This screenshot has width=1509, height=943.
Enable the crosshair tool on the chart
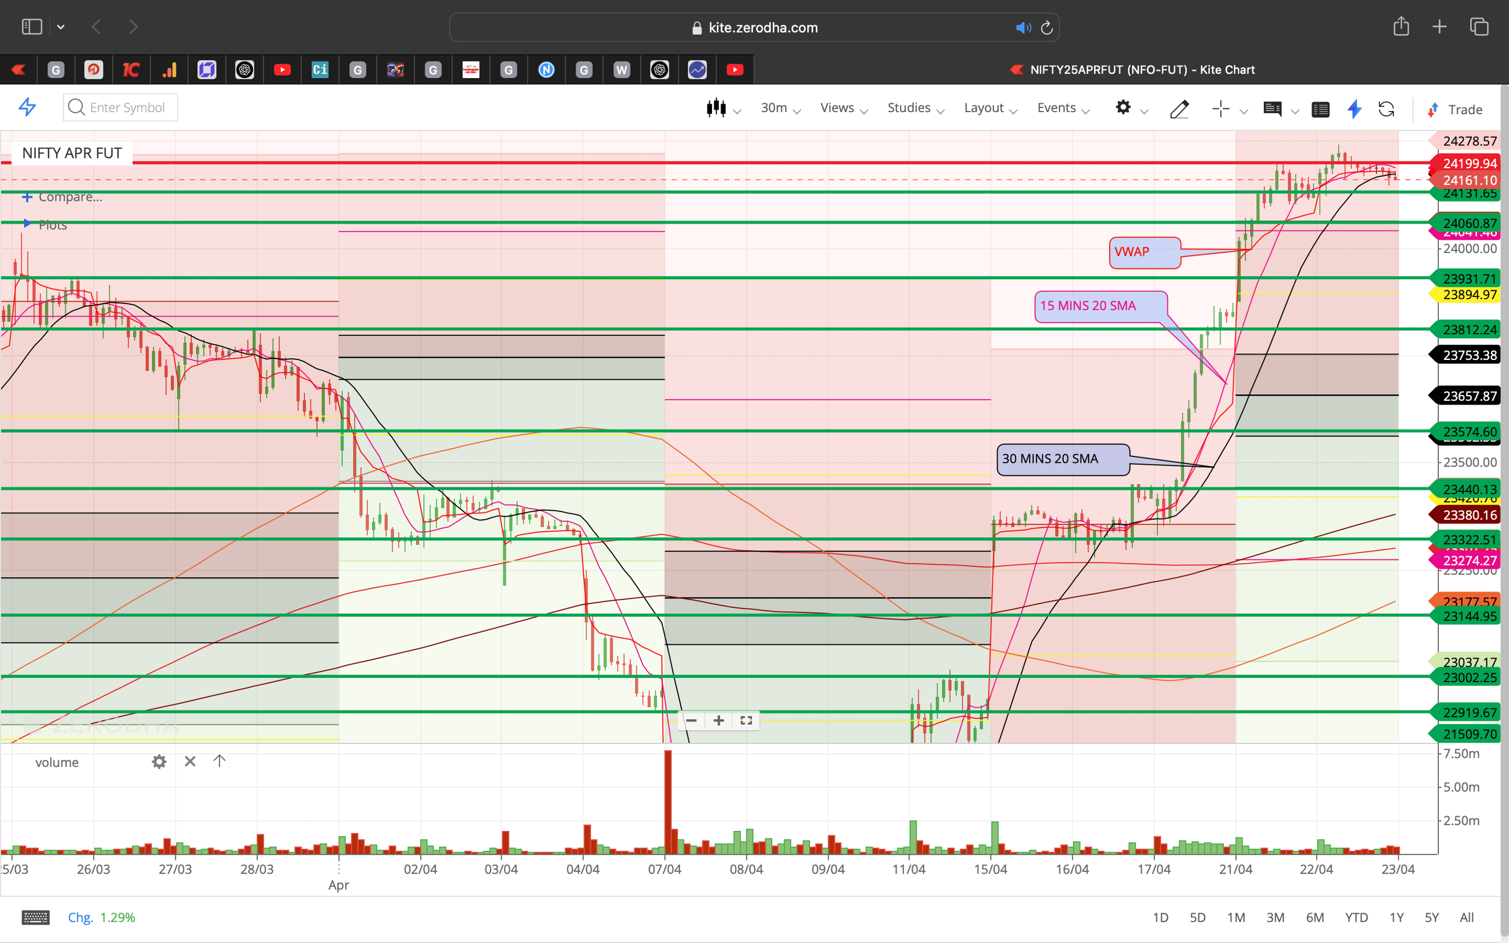tap(1220, 109)
